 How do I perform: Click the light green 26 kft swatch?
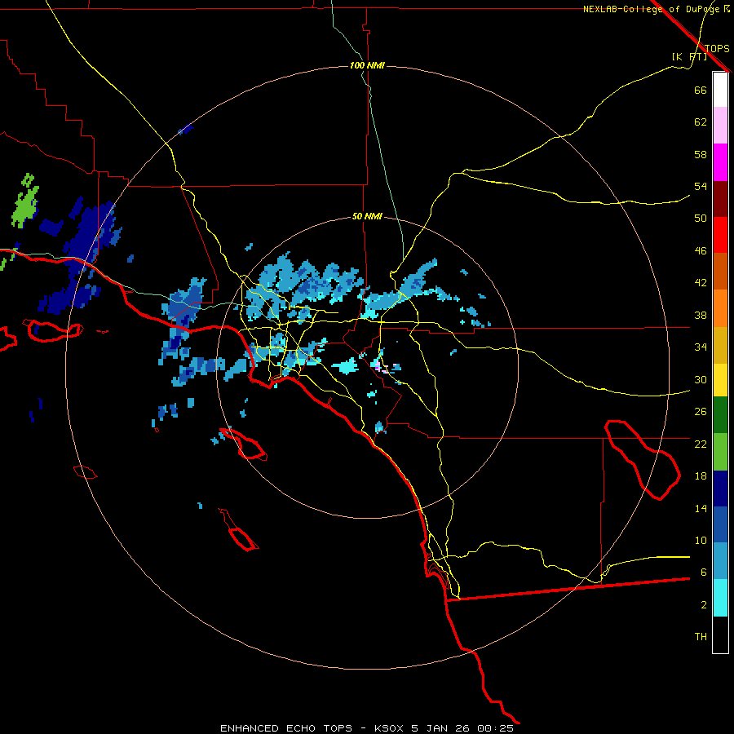pos(719,452)
